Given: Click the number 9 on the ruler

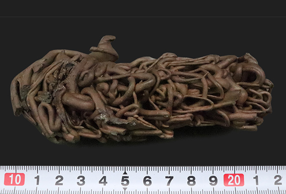Looking at the screenshot, I should point(213,181).
